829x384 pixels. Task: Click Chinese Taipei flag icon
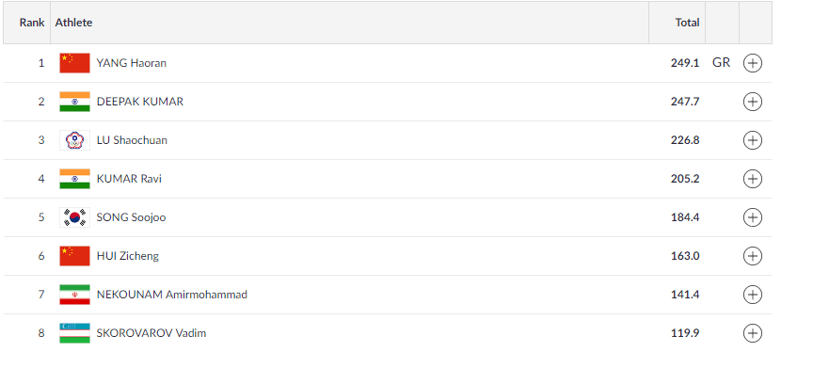(x=74, y=140)
